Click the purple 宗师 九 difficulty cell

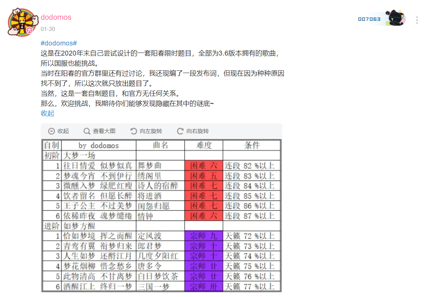click(204, 236)
